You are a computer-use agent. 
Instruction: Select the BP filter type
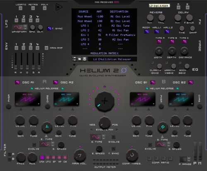click(x=53, y=157)
